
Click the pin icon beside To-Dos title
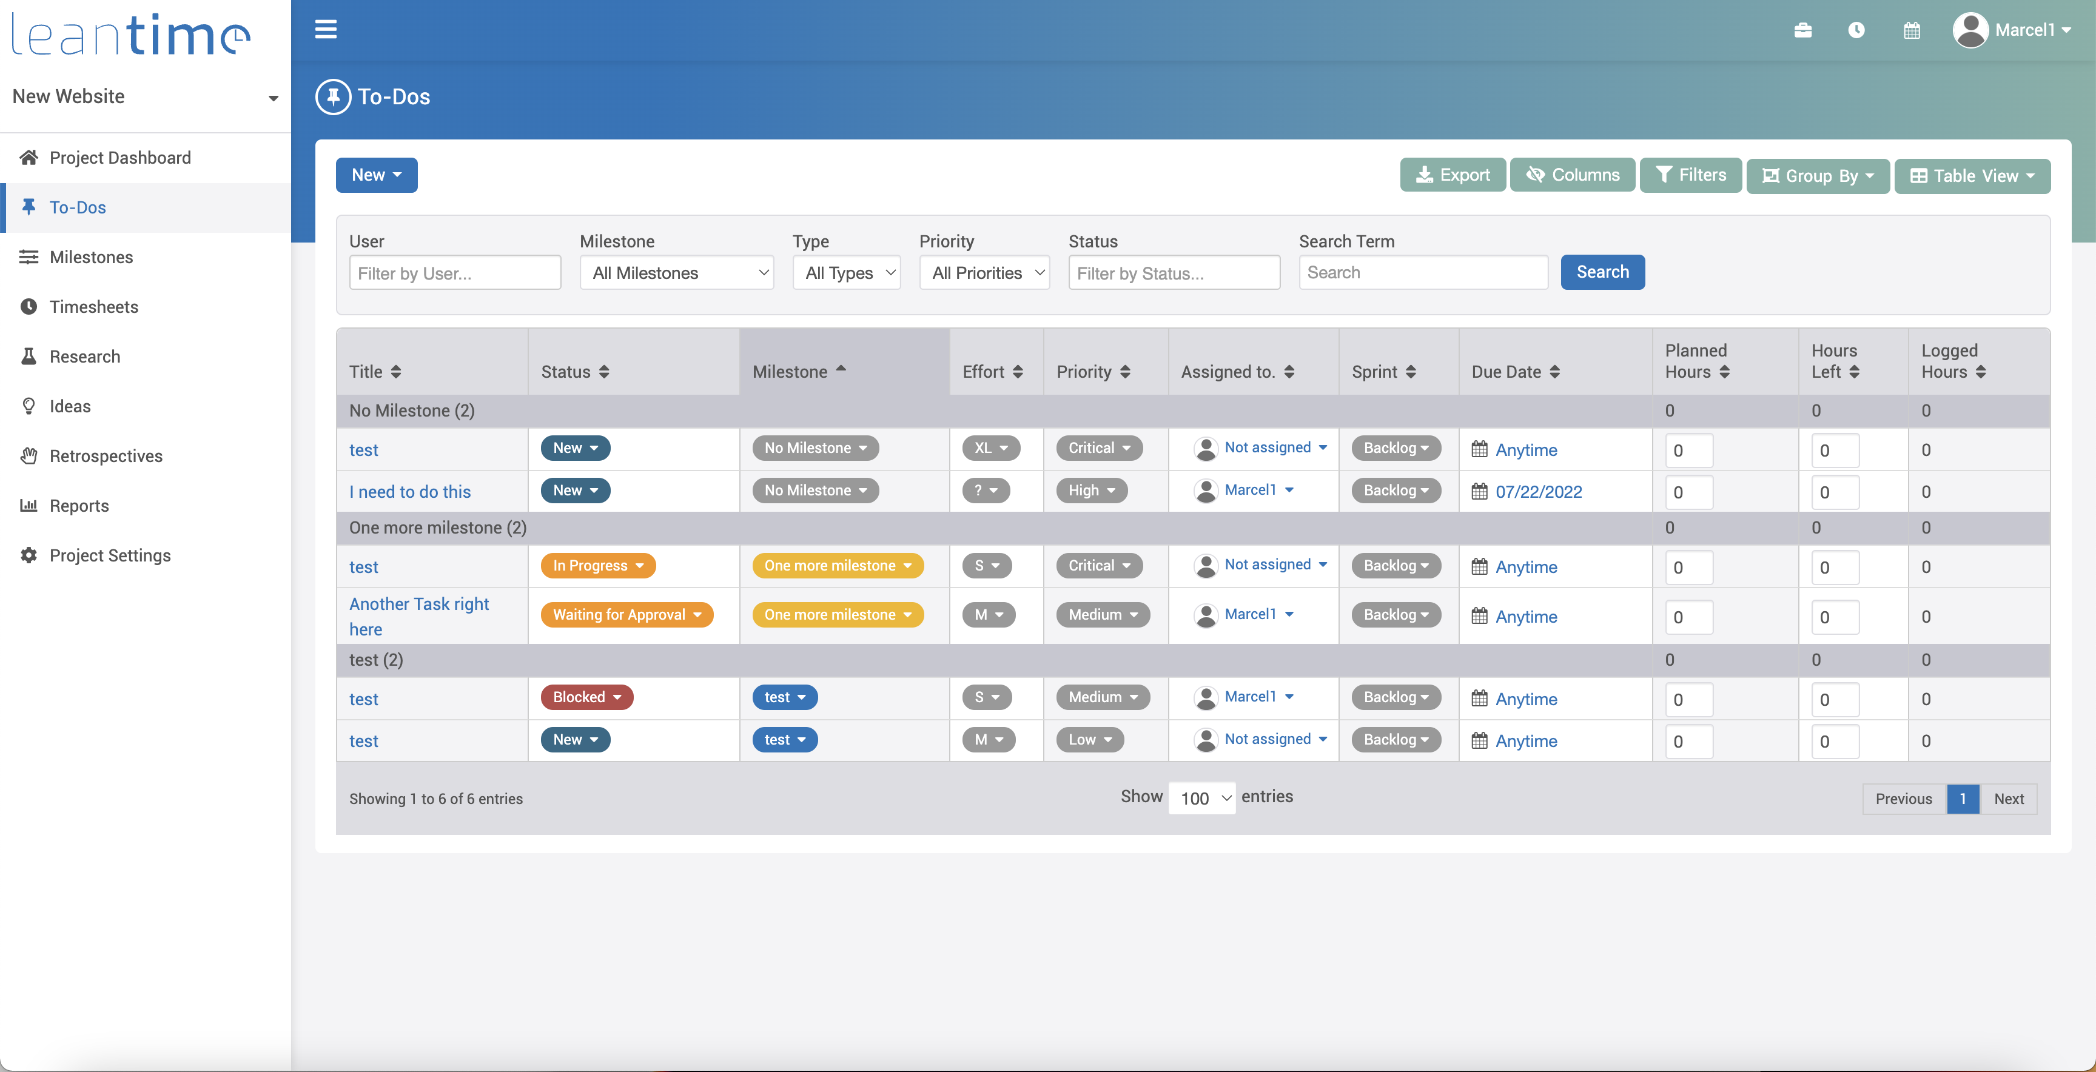(x=333, y=97)
